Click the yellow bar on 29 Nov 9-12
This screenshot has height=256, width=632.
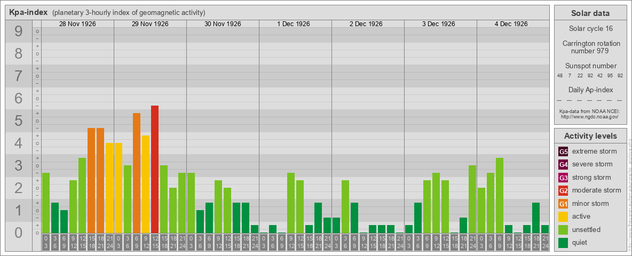(x=146, y=185)
